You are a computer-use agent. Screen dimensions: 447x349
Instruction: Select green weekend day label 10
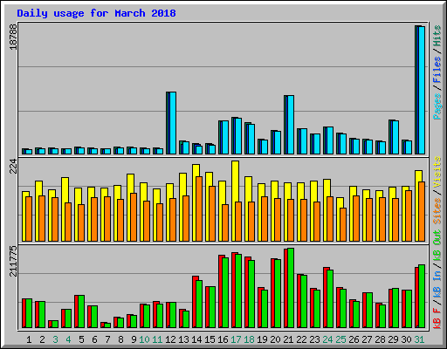(144, 339)
